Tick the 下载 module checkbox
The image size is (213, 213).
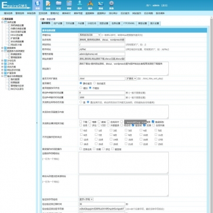coord(81,122)
